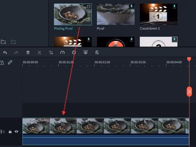Click the Green Screen icon
Viewport: 196px width, 147px height.
point(86,52)
